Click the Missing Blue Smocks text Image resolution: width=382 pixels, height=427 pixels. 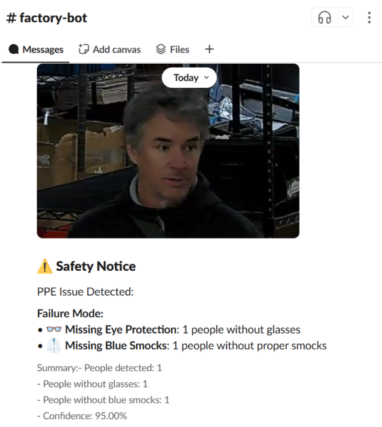[x=117, y=346]
